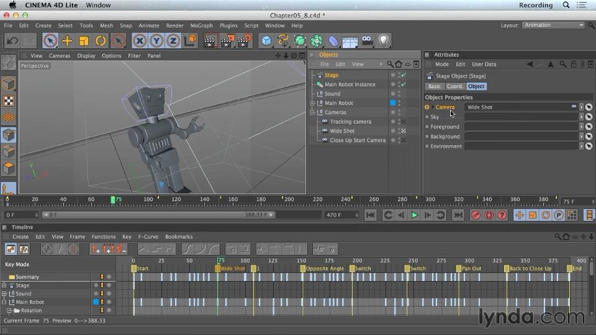596x335 pixels.
Task: Open the Layout Animation dropdown
Action: coord(553,25)
